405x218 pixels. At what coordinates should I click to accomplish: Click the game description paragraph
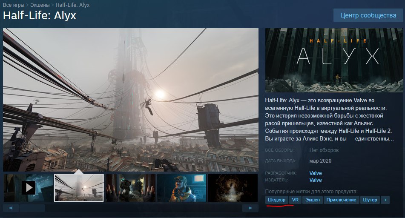pyautogui.click(x=330, y=119)
